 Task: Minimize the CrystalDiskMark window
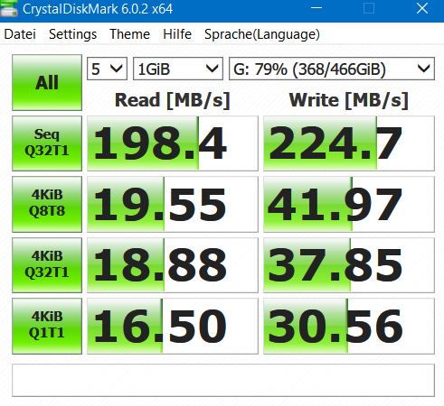tap(316, 8)
